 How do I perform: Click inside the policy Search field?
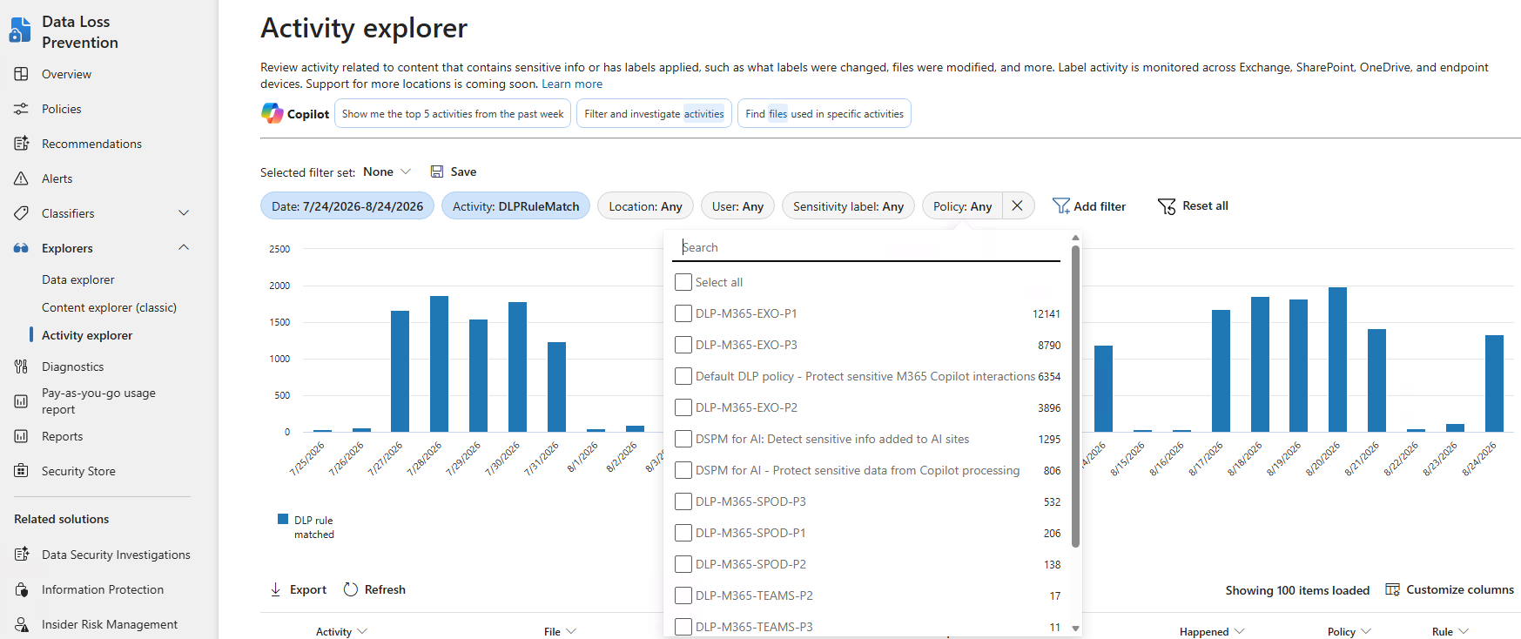pyautogui.click(x=866, y=247)
